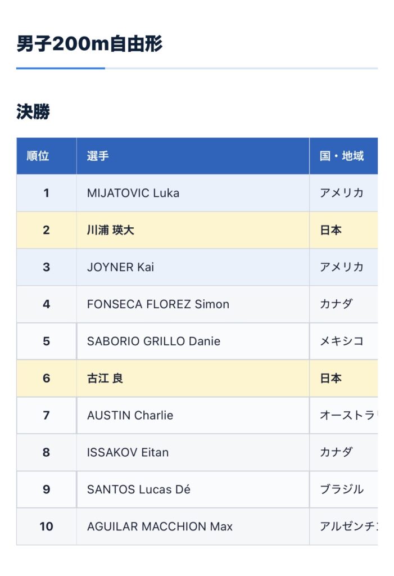Select the 順位 column header
The image size is (394, 576).
click(x=46, y=156)
